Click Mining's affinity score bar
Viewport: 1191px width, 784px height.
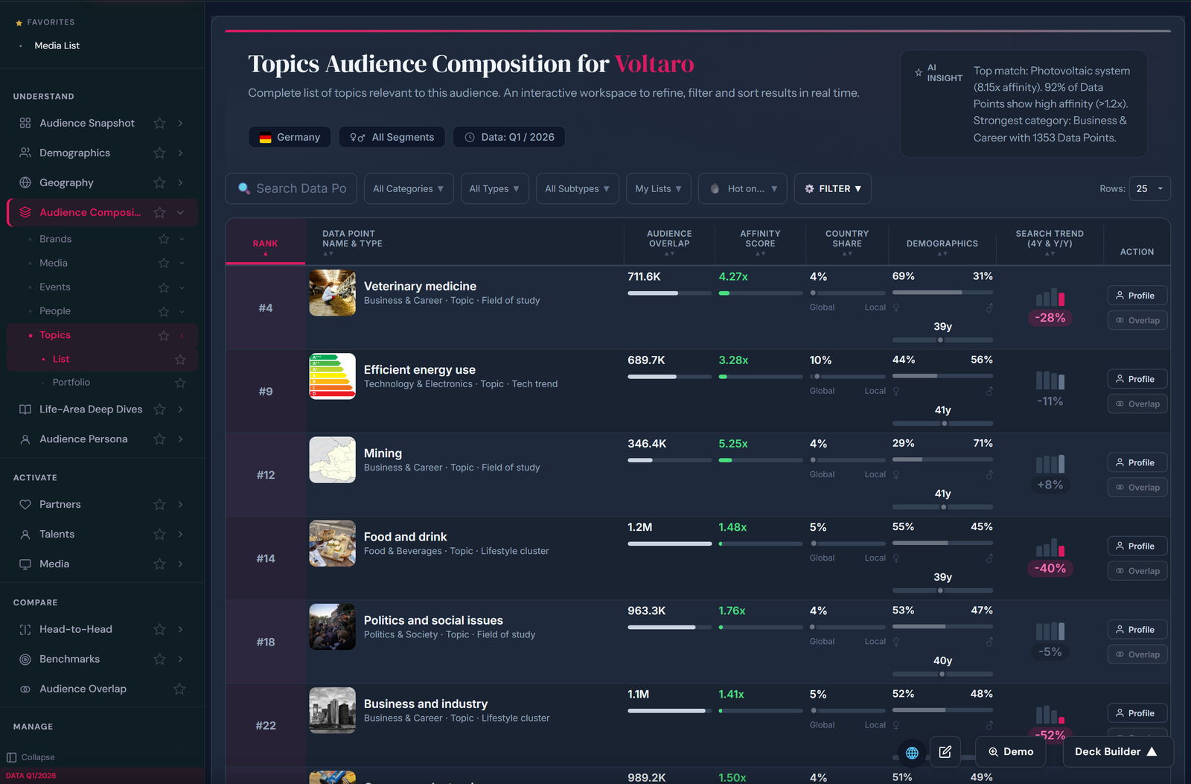pyautogui.click(x=760, y=460)
